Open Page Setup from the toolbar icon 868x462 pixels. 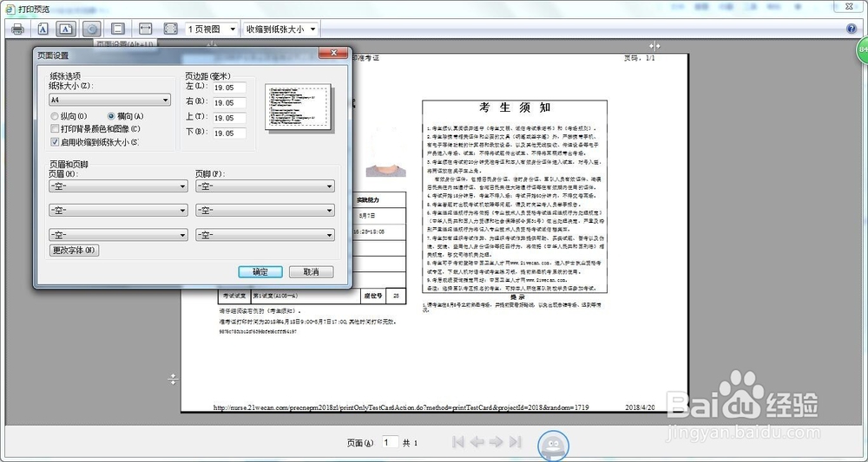coord(92,29)
